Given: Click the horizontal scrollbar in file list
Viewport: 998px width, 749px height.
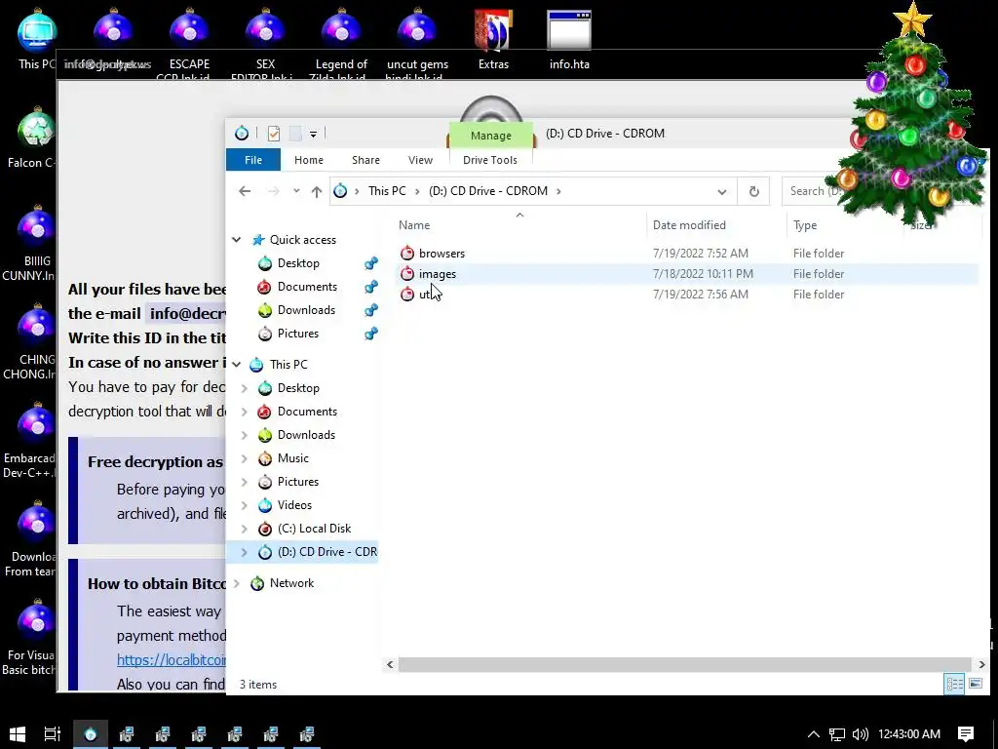Looking at the screenshot, I should 685,664.
